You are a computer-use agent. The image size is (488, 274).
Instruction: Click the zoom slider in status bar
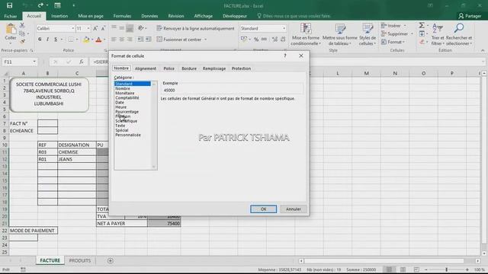coord(446,269)
